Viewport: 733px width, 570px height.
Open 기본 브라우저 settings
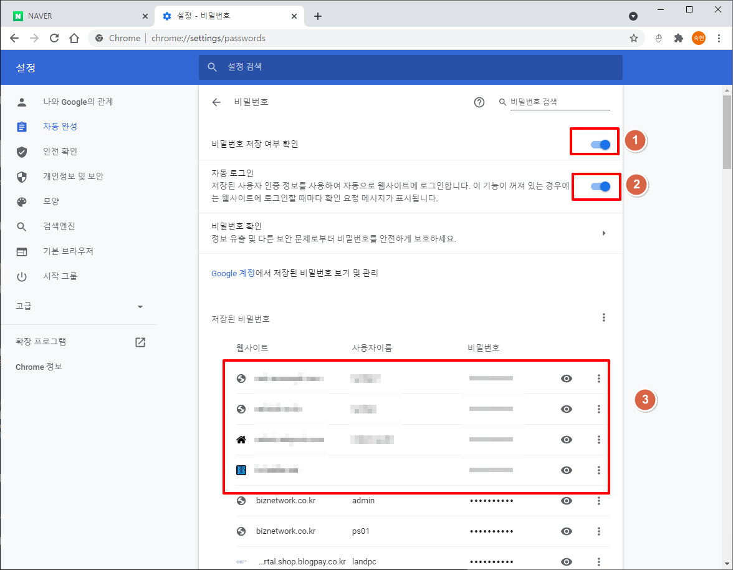click(69, 251)
